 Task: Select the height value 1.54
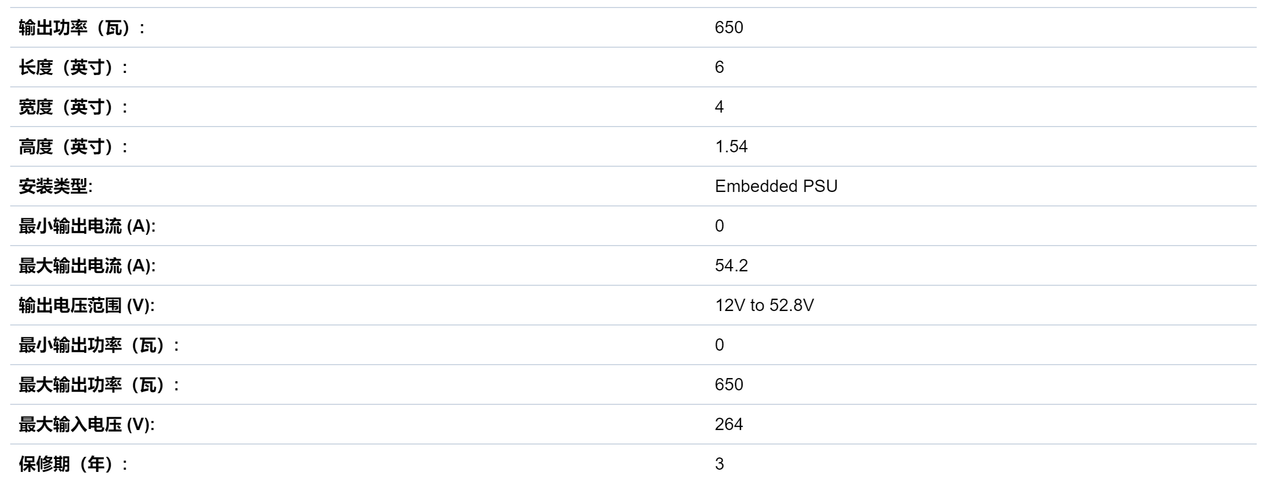click(x=731, y=146)
